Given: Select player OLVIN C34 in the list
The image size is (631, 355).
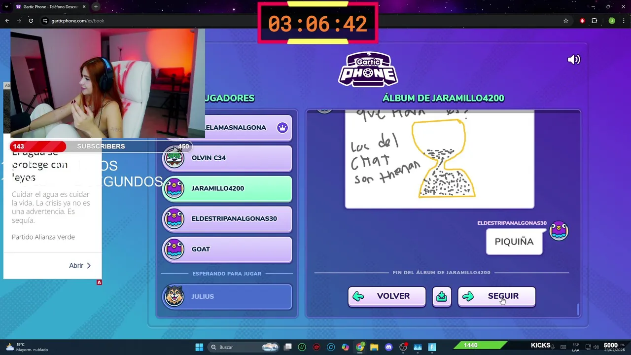Looking at the screenshot, I should coord(227,158).
